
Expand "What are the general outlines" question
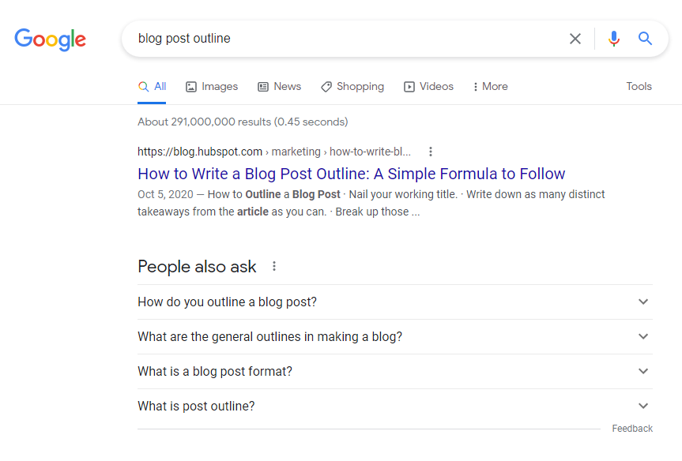pyautogui.click(x=395, y=337)
